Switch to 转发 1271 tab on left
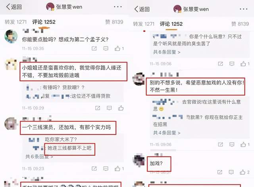Image resolution: width=254 pixels, height=187 pixels. pyautogui.click(x=15, y=22)
